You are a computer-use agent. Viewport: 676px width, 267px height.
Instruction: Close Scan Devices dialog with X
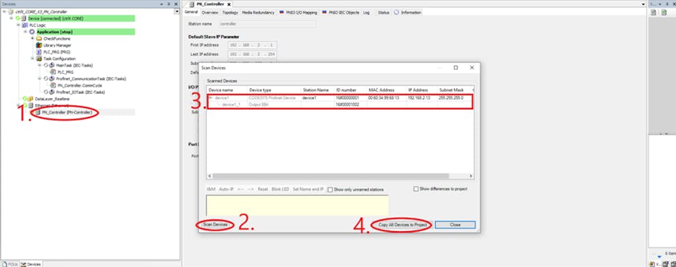coord(472,68)
